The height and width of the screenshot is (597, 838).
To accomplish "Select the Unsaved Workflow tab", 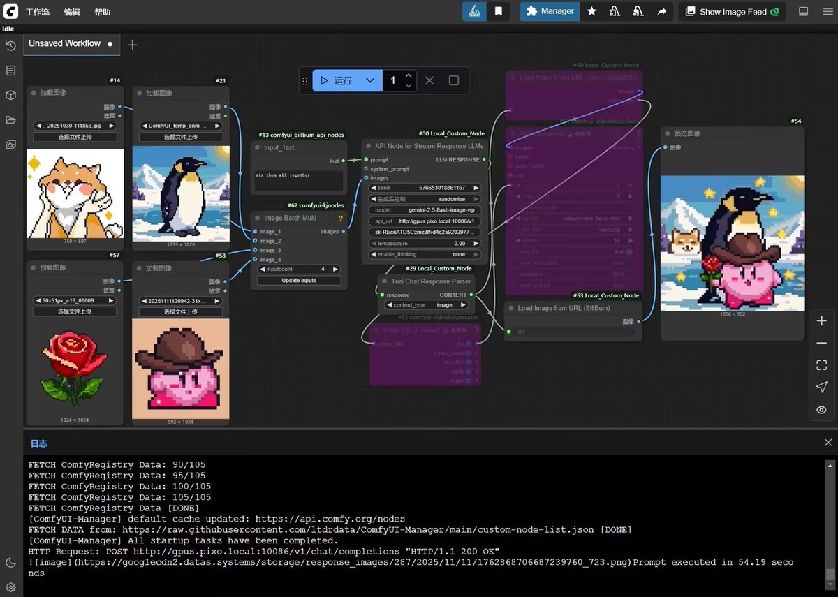I will coord(71,43).
